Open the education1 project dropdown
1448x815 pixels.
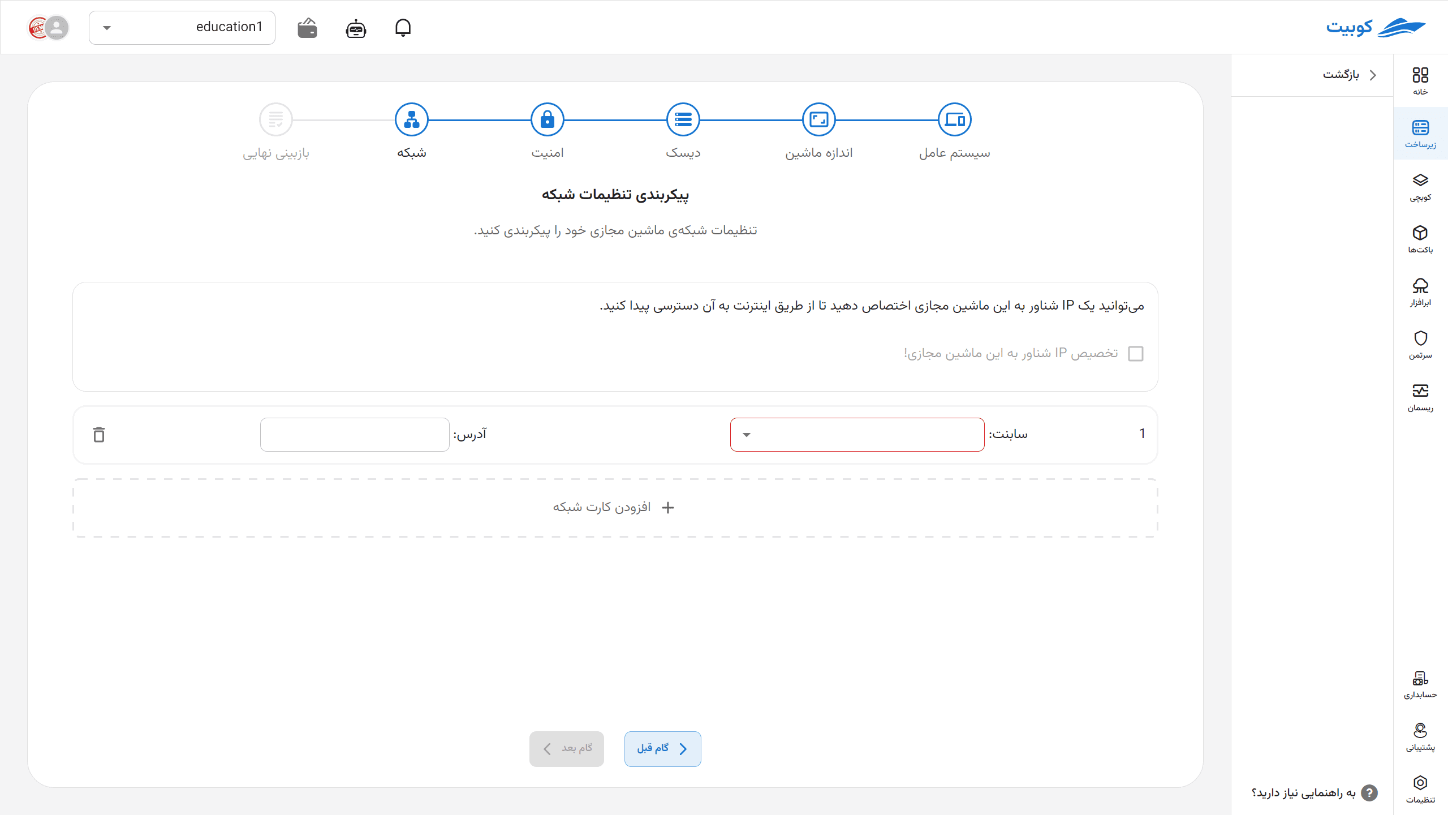coord(182,27)
